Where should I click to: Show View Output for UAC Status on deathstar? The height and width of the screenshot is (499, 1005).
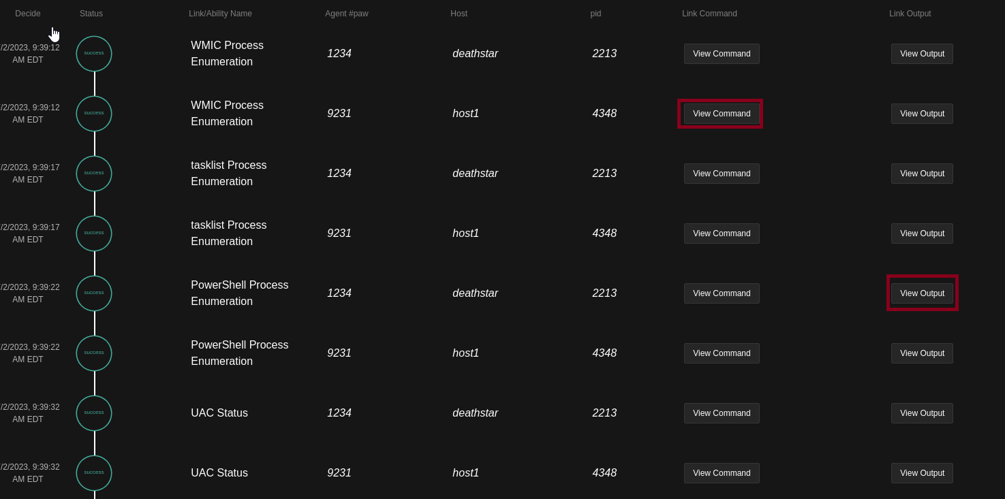[922, 413]
